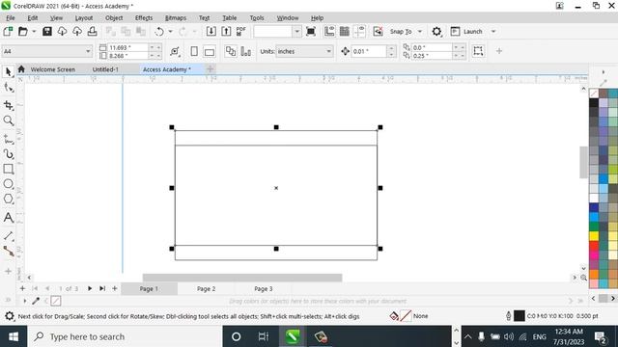
Task: Print the document
Action: [x=93, y=32]
